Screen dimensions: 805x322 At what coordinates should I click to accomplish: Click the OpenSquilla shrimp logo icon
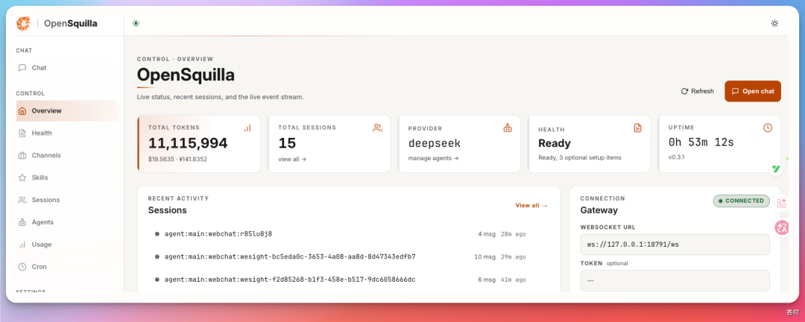(x=24, y=23)
